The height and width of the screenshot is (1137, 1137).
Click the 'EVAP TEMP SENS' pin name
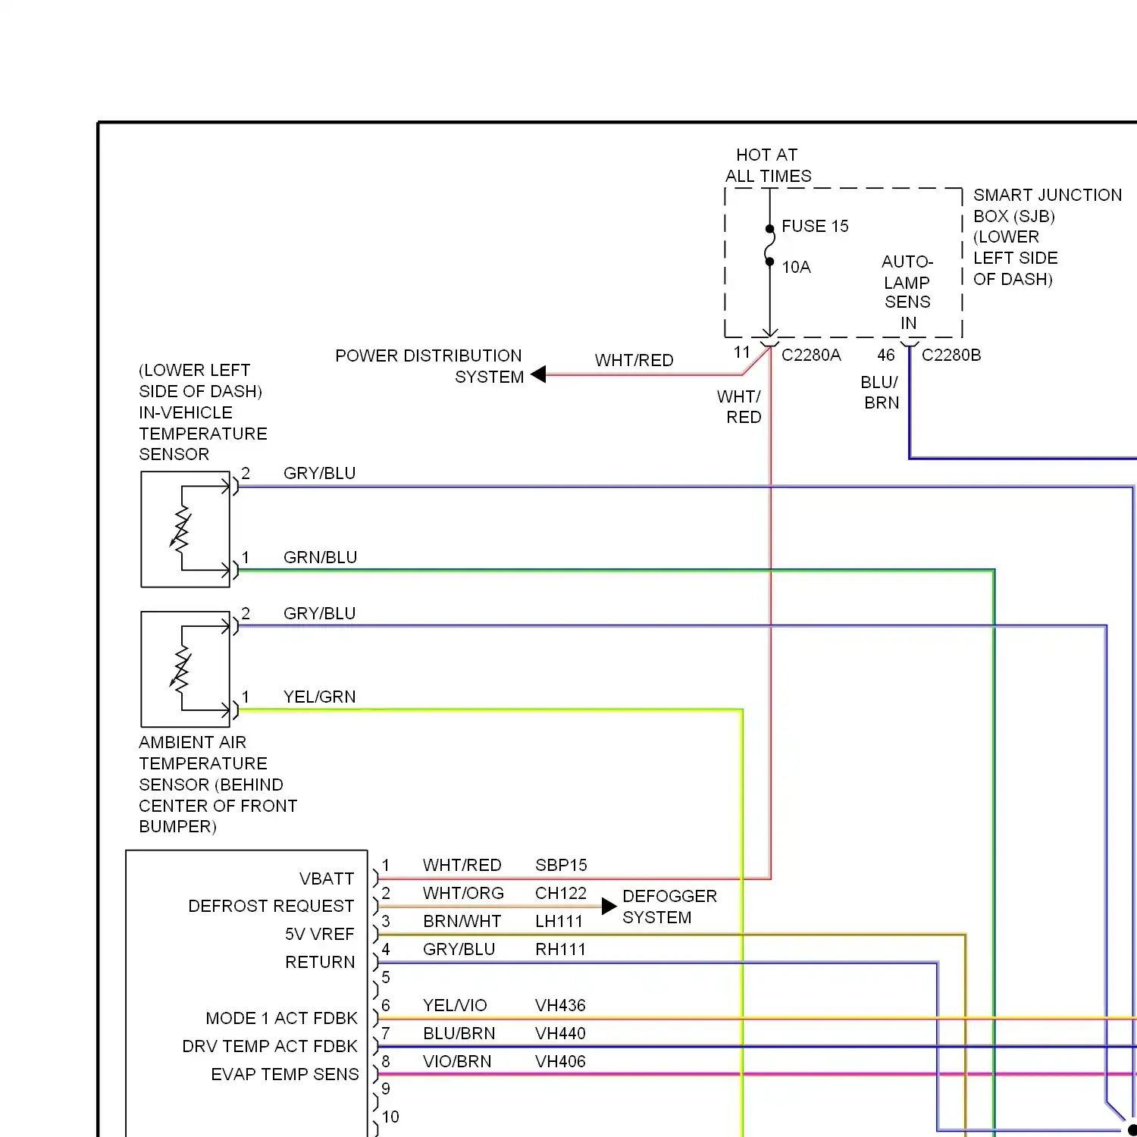(285, 1074)
